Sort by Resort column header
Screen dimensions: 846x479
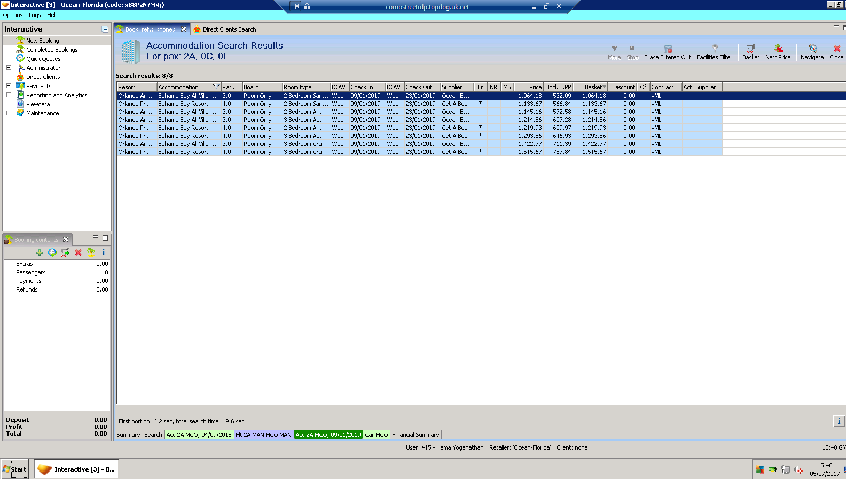point(137,87)
